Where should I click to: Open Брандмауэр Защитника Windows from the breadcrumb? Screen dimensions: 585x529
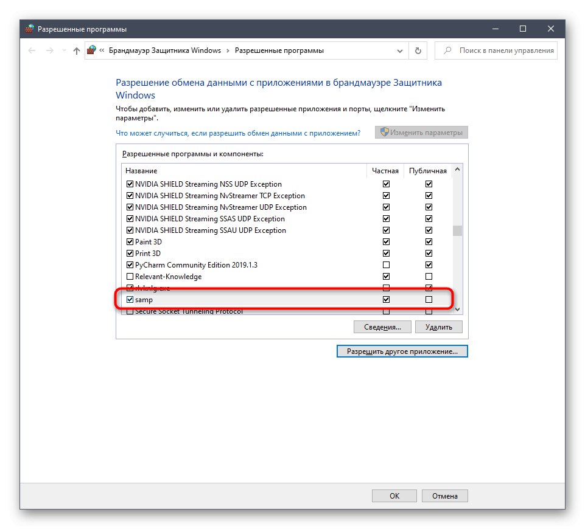coord(165,50)
